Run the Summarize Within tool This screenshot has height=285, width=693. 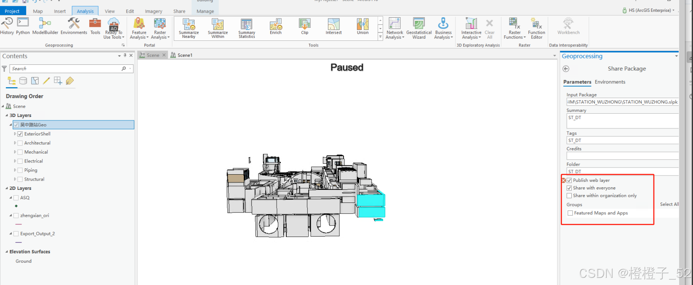click(218, 28)
